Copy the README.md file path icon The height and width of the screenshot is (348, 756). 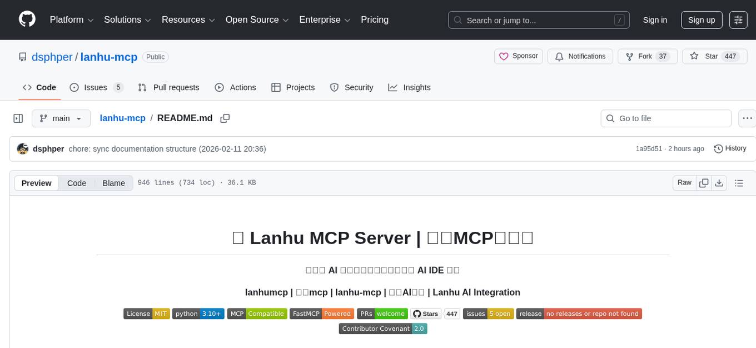click(225, 118)
